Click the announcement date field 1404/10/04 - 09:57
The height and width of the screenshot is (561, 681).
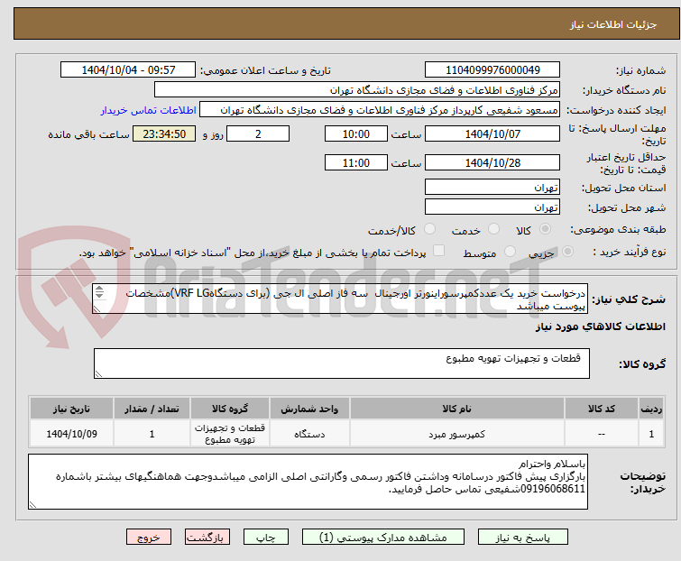[128, 70]
